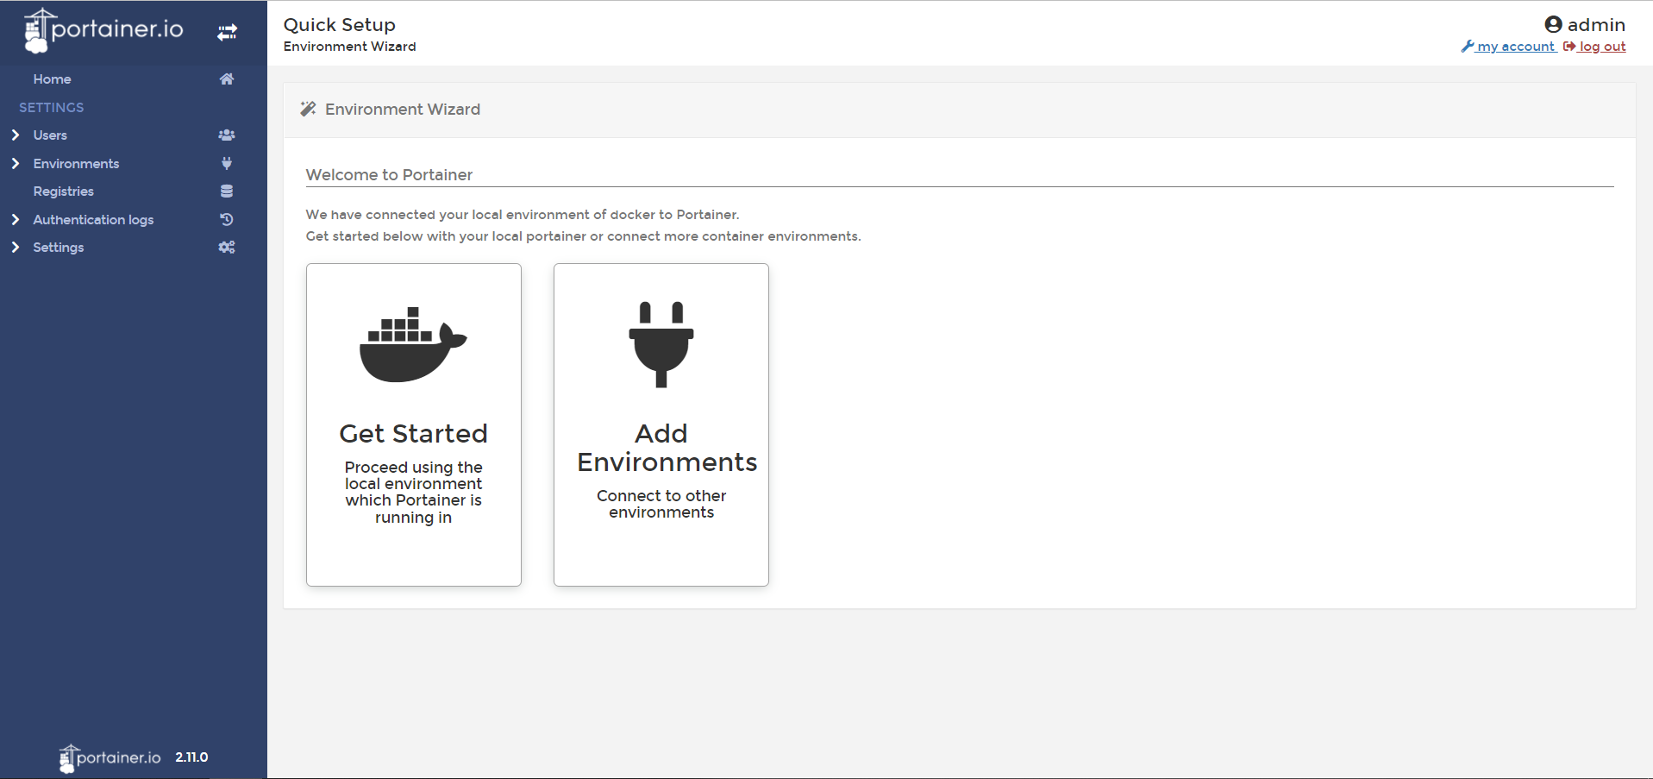Expand the Users menu chevron
1653x779 pixels.
pyautogui.click(x=16, y=135)
